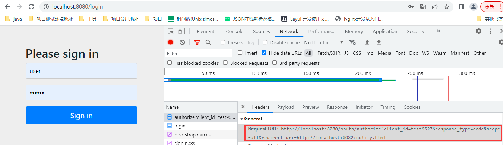Select bootstrap.min.css request row
Screen dimensions: 503x145
tap(200, 134)
